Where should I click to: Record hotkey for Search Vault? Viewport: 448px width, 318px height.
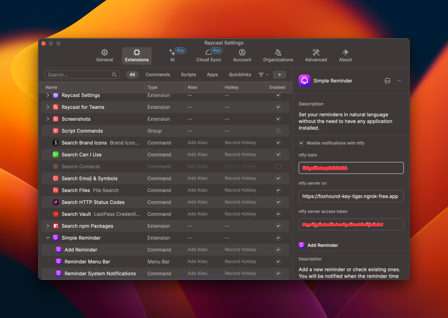(x=240, y=214)
